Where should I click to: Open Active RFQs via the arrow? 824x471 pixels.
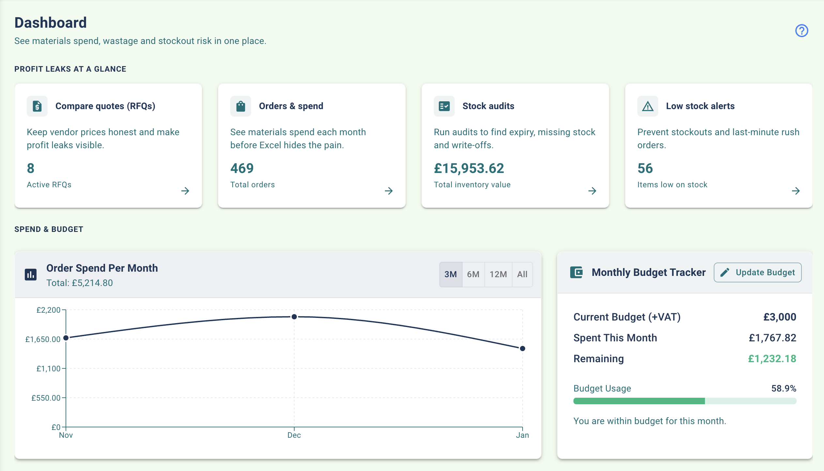[186, 191]
